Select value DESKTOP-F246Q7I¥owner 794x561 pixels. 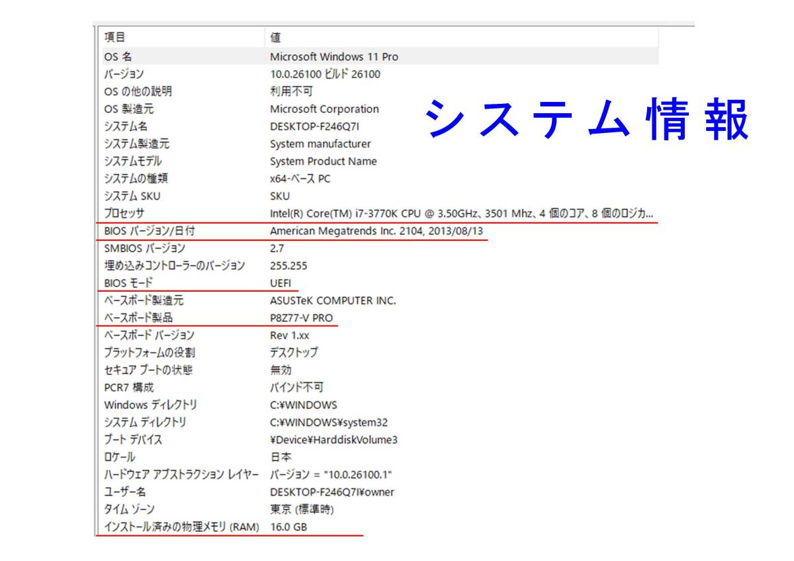(332, 492)
